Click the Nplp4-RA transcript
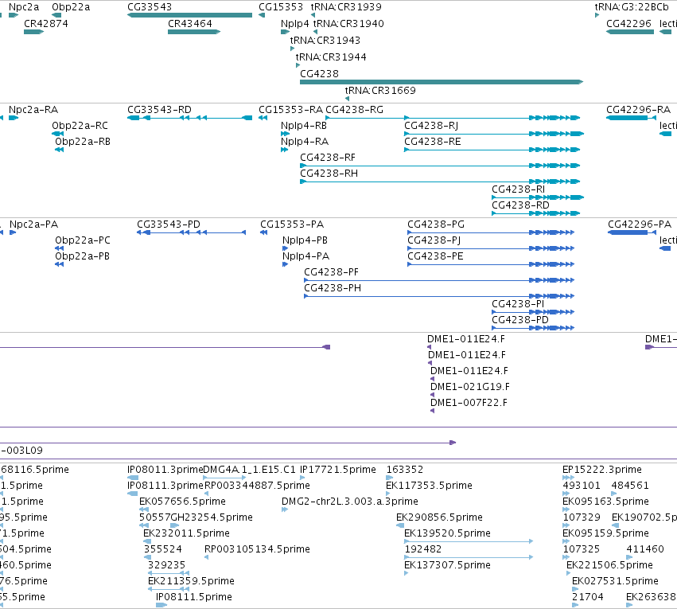The height and width of the screenshot is (609, 677). point(284,150)
